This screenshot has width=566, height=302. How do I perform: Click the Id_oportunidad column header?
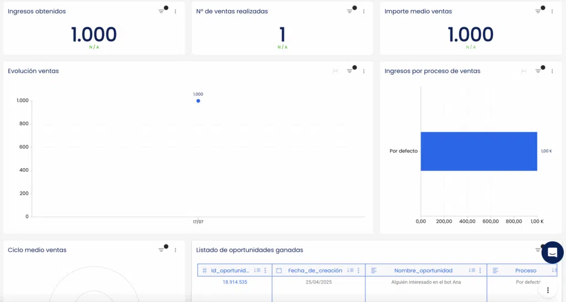click(230, 270)
